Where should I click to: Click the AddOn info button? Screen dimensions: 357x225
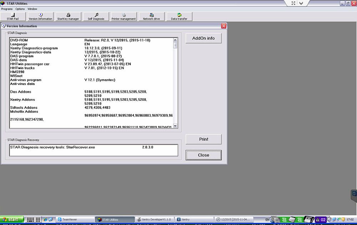[x=203, y=38]
